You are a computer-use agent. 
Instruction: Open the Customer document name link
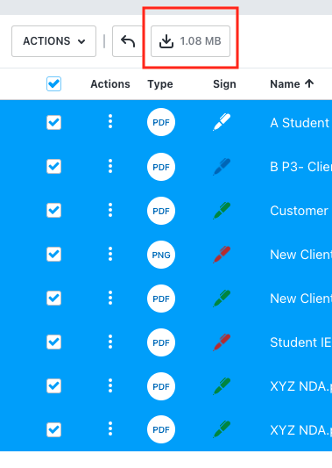[x=300, y=211]
